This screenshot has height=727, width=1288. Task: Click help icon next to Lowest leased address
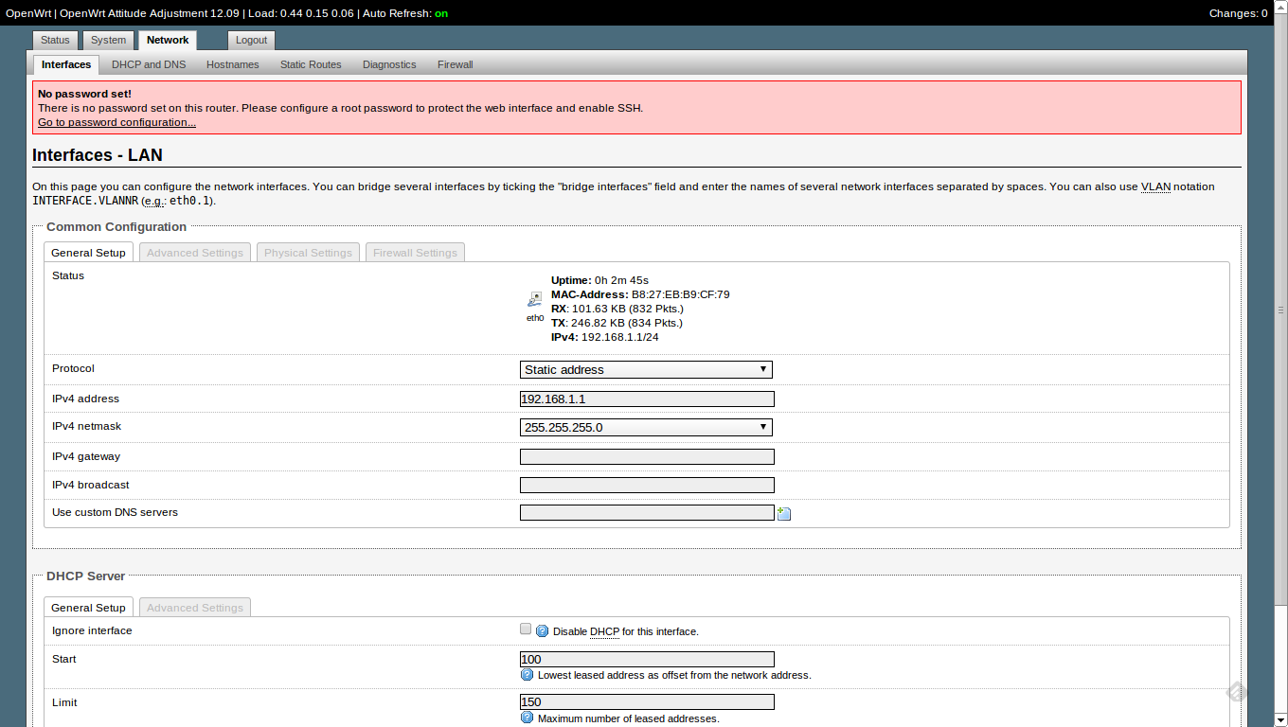pos(528,675)
